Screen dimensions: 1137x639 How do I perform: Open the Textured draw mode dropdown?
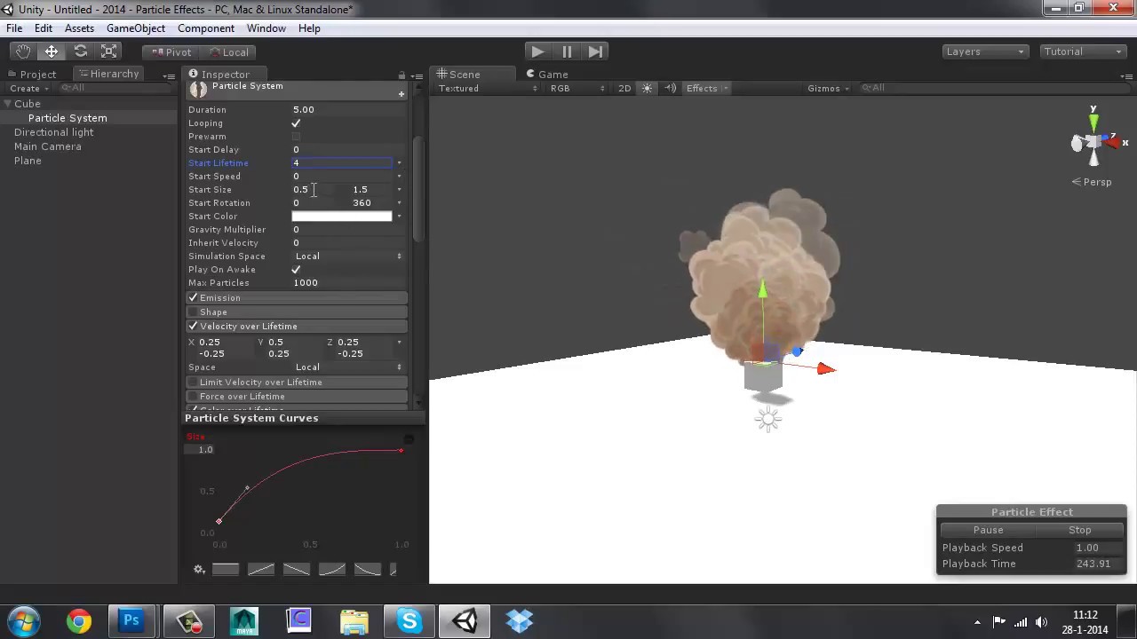488,89
